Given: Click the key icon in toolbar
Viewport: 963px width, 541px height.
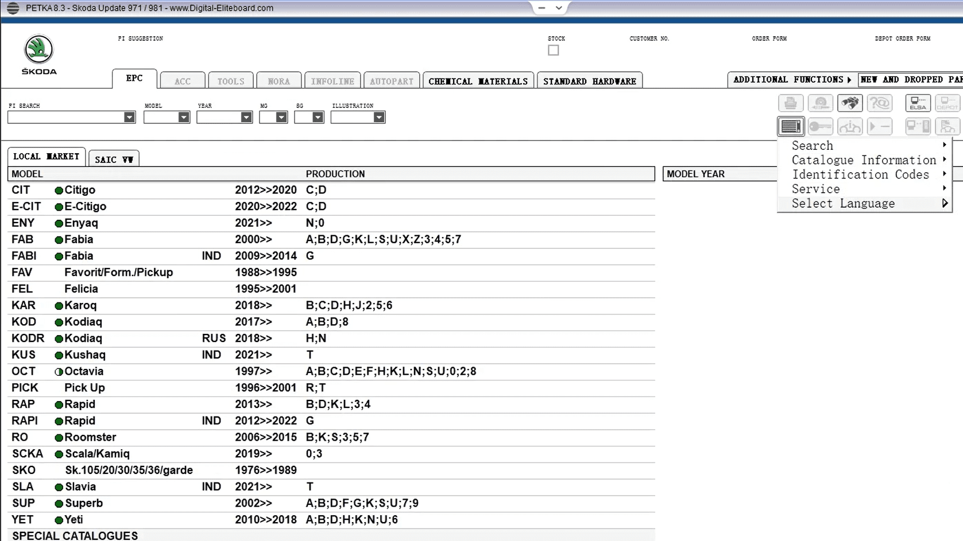Looking at the screenshot, I should click(821, 126).
